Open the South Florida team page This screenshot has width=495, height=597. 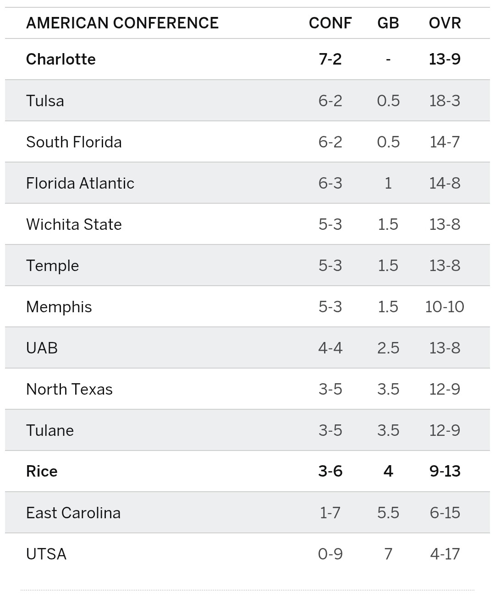pyautogui.click(x=74, y=142)
